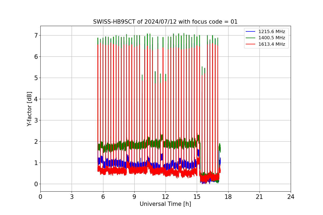Click x-axis tick label 18

[x=228, y=197]
